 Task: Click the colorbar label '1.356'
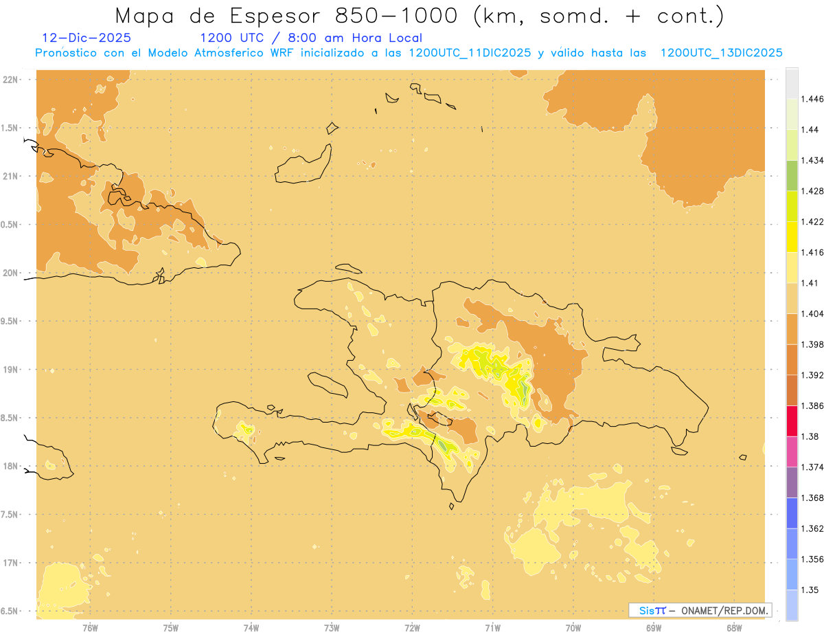click(812, 559)
